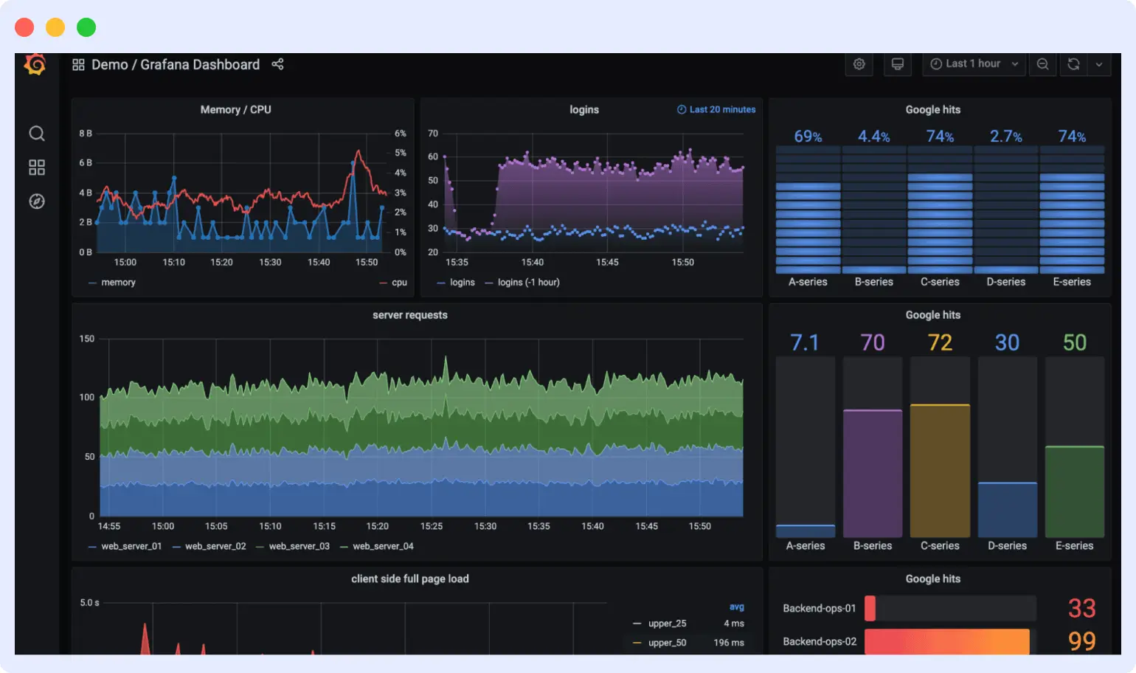Open the Grafana logo home menu
This screenshot has width=1136, height=673.
tap(35, 64)
